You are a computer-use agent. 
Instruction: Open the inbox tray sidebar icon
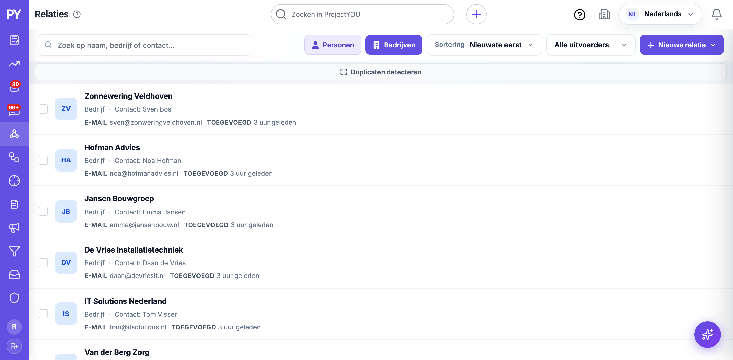[14, 275]
